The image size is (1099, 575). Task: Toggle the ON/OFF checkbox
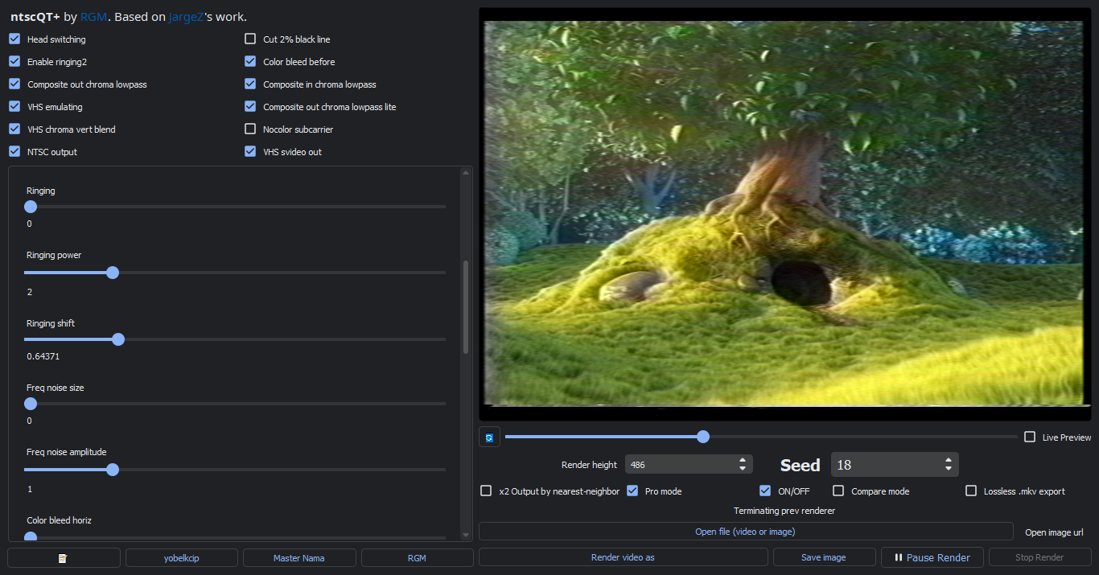(765, 491)
